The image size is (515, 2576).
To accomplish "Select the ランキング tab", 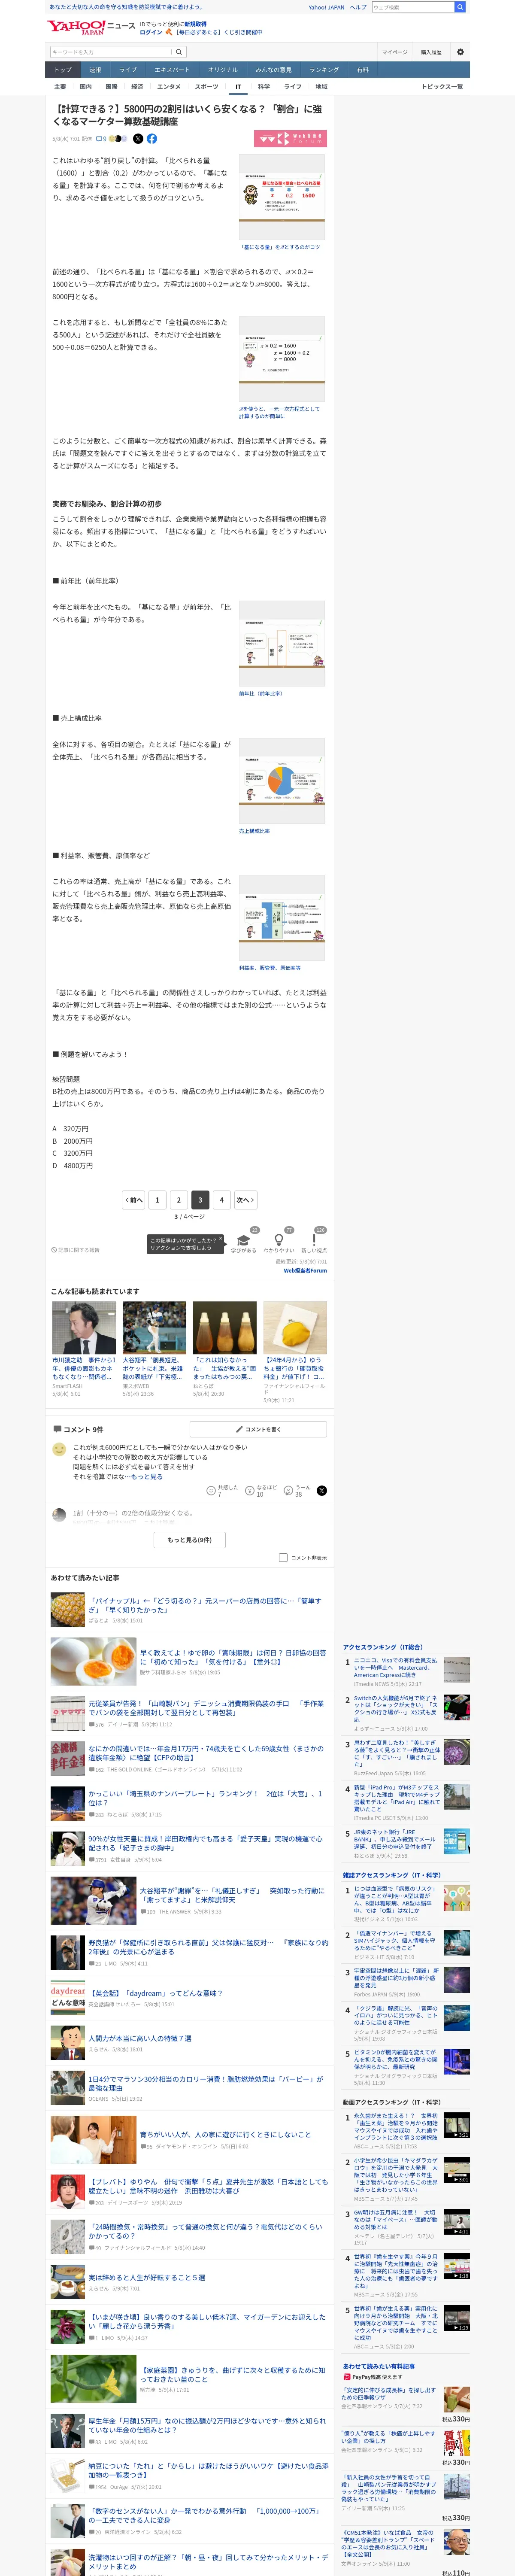I will point(324,70).
